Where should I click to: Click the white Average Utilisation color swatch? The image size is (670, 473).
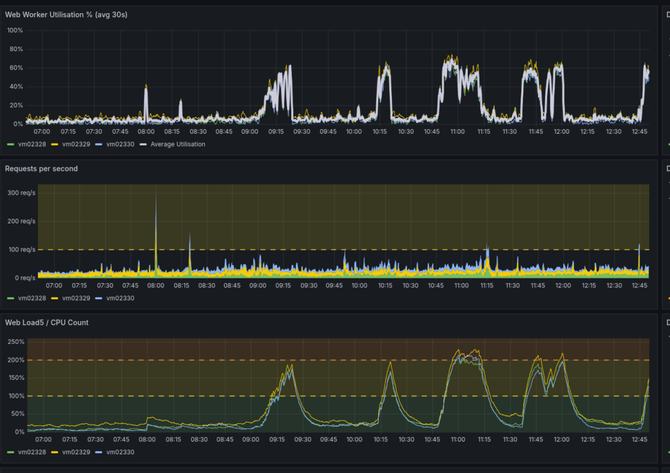145,144
